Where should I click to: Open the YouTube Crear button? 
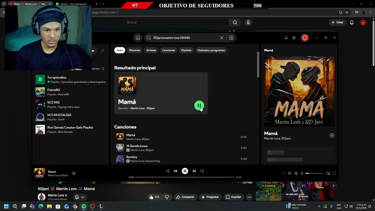pos(337,22)
